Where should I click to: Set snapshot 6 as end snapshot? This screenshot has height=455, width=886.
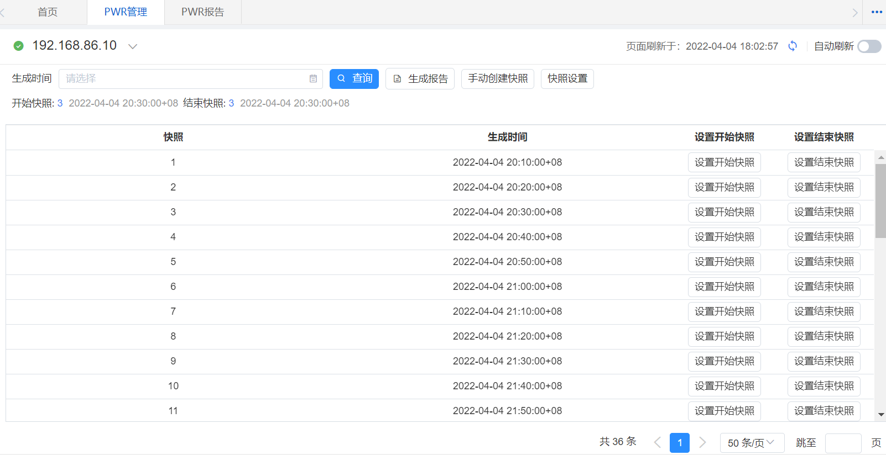824,287
